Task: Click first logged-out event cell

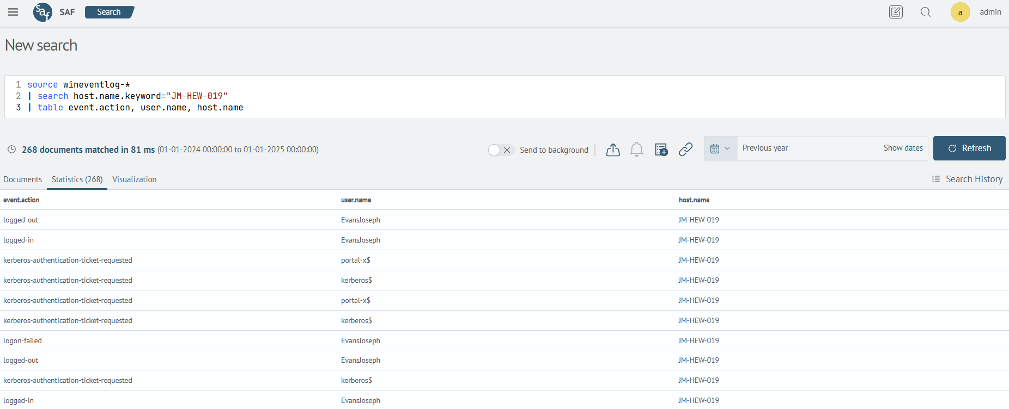Action: pyautogui.click(x=21, y=220)
